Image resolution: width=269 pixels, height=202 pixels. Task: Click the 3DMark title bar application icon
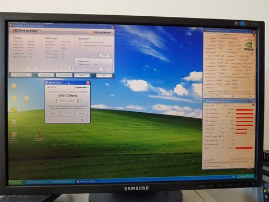pyautogui.click(x=11, y=25)
